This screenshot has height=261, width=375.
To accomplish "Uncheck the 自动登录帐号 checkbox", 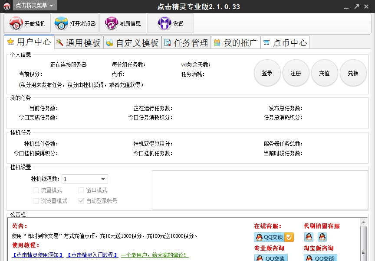I will click(x=81, y=201).
